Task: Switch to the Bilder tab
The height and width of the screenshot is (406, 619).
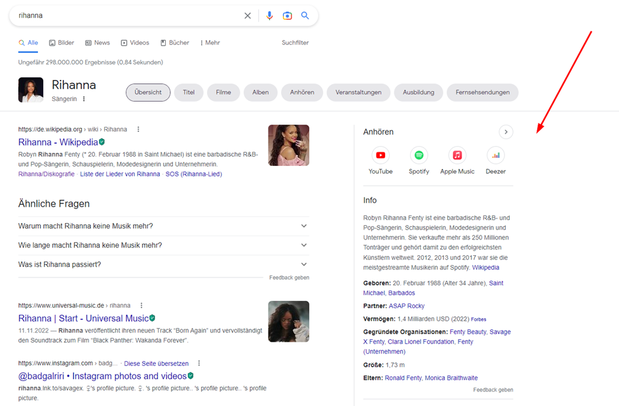Action: [62, 43]
